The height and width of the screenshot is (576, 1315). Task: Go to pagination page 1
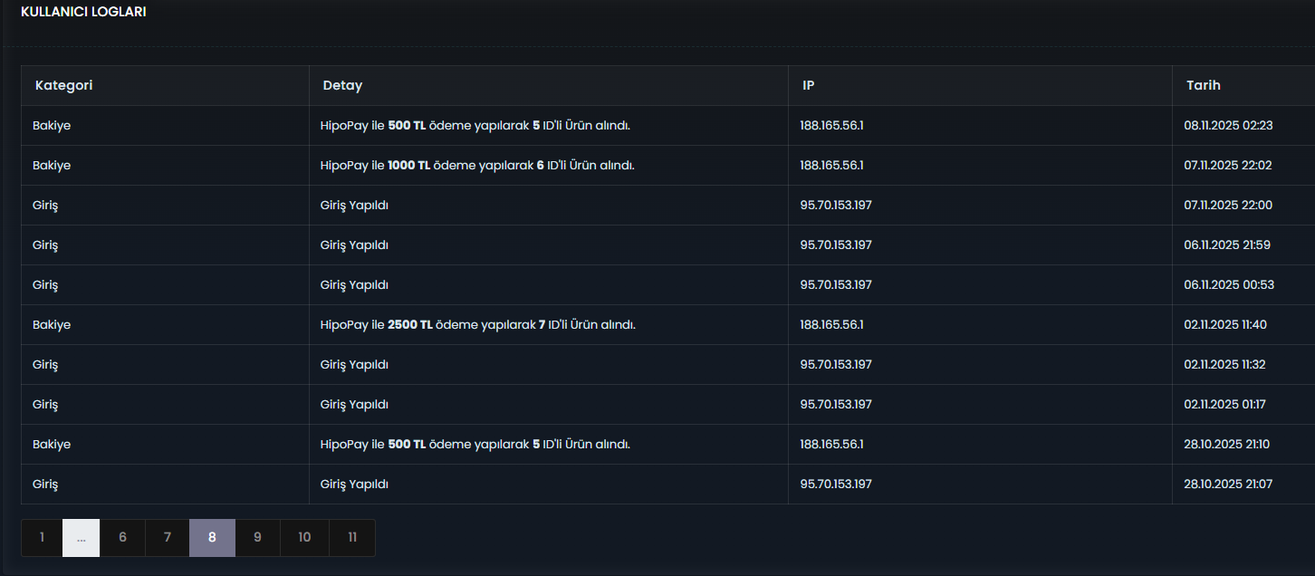[42, 537]
